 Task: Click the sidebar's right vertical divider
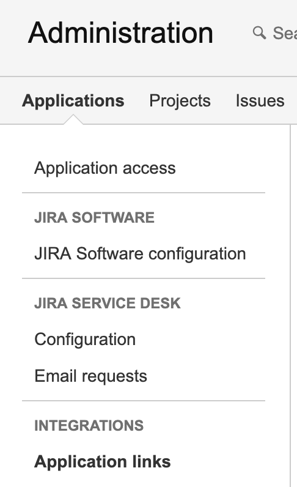290,306
